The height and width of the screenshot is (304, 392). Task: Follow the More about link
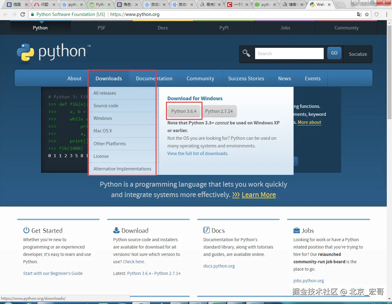pos(309,122)
